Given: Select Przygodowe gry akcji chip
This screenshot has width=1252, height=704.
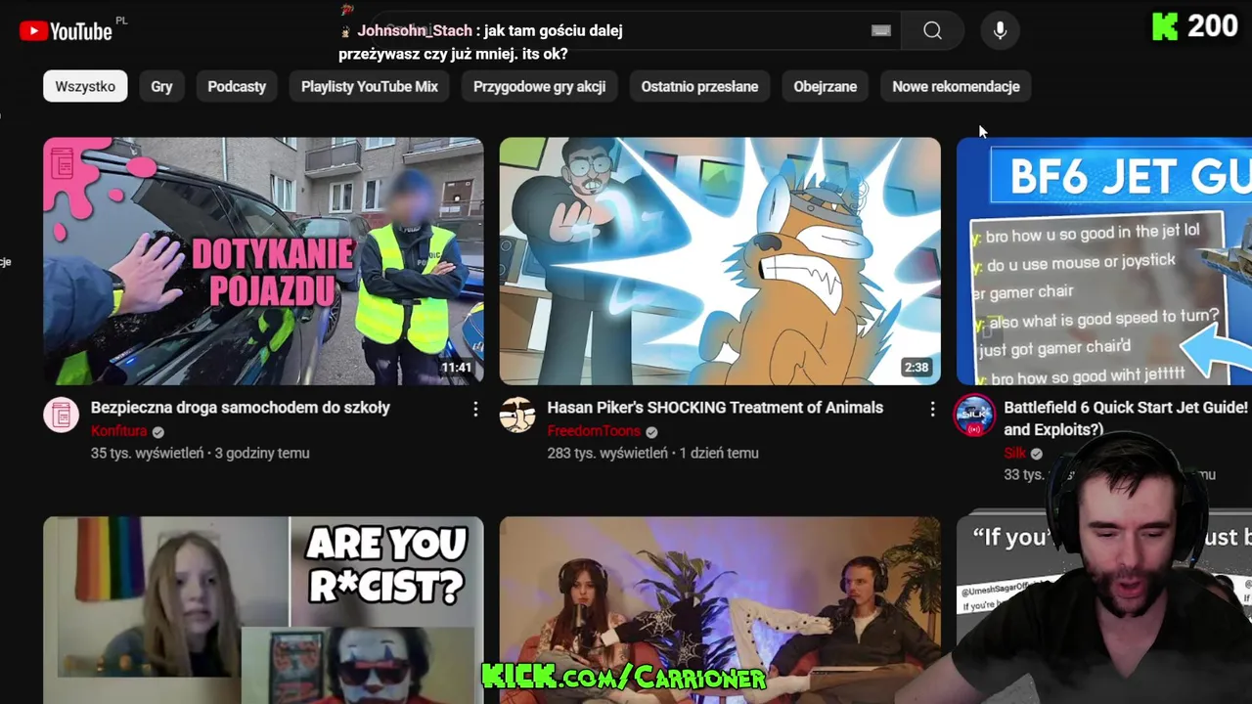Looking at the screenshot, I should click(539, 86).
